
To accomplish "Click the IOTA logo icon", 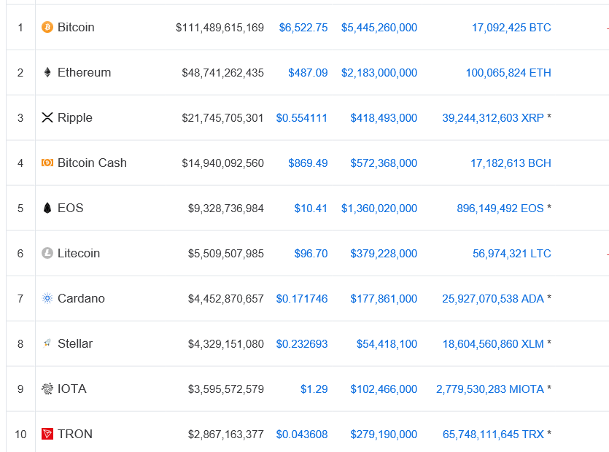I will point(47,389).
